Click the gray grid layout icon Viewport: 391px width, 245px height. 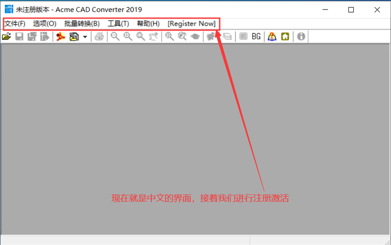[243, 36]
